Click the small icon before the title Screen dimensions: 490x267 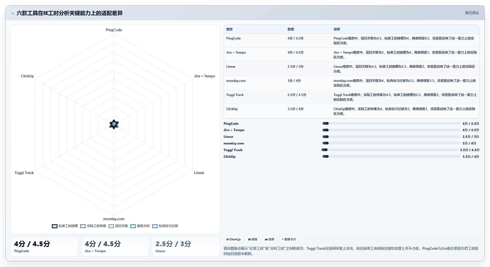click(13, 13)
